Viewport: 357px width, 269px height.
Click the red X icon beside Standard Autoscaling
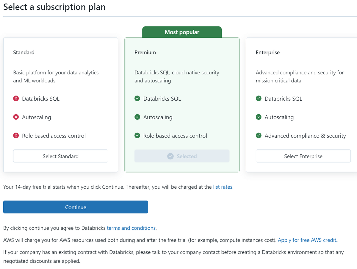pos(16,117)
